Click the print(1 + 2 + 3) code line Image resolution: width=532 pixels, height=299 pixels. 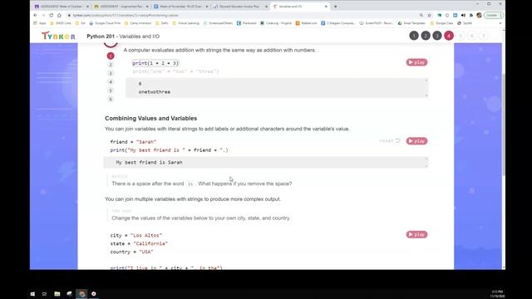(x=155, y=63)
